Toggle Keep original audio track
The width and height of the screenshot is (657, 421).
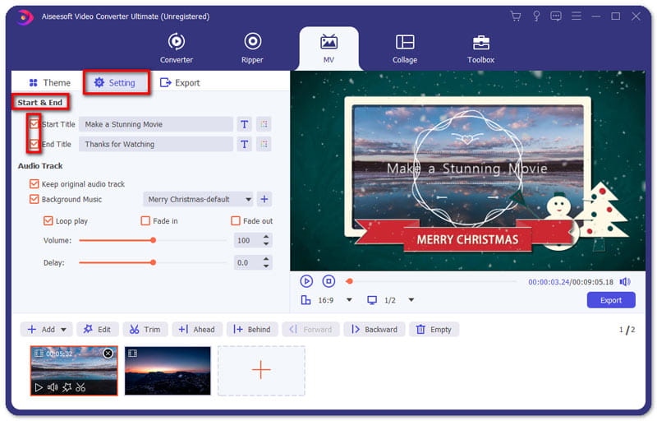point(34,184)
